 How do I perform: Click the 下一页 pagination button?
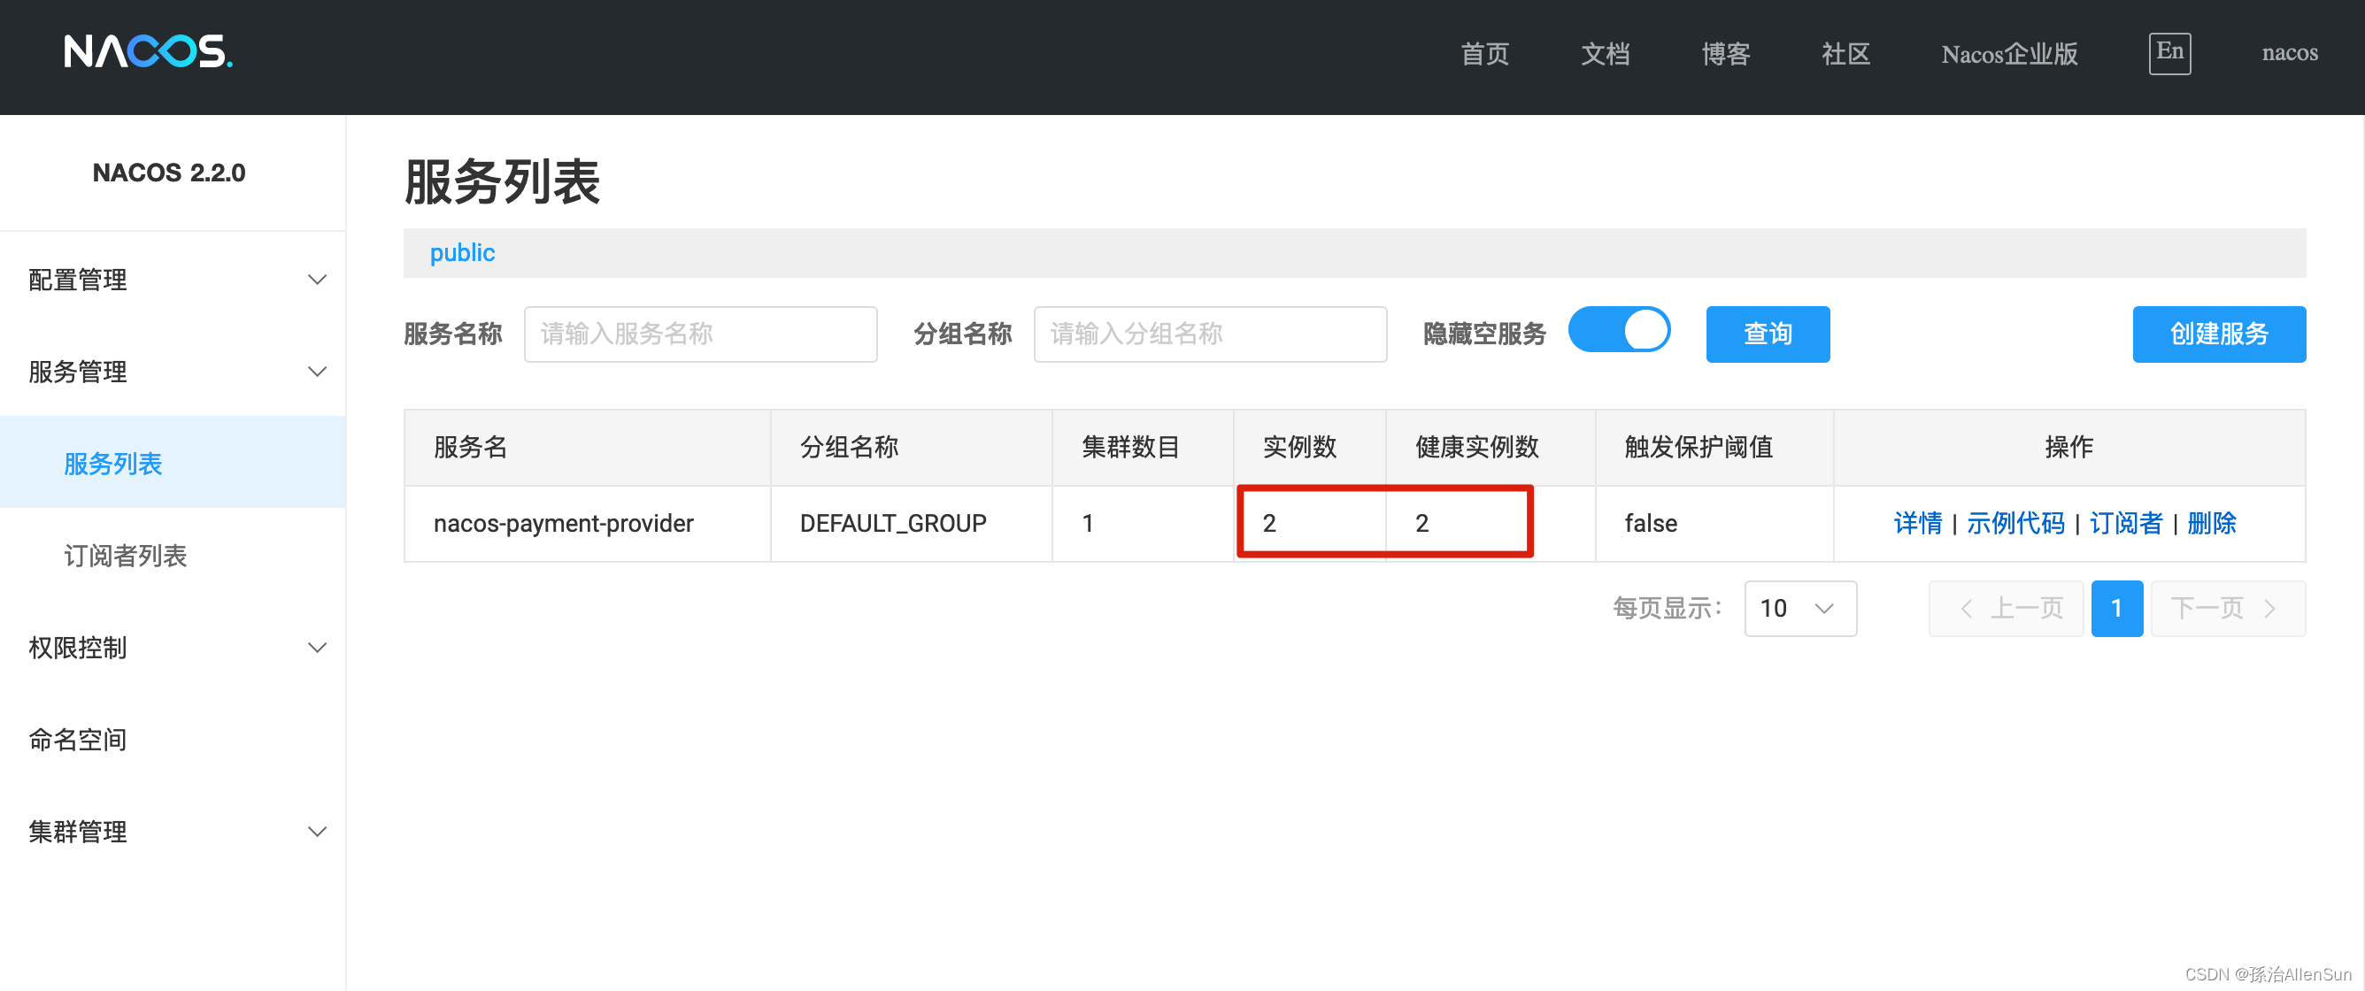click(2227, 609)
